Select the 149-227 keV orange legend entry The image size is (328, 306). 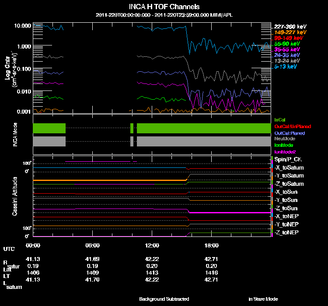290,32
